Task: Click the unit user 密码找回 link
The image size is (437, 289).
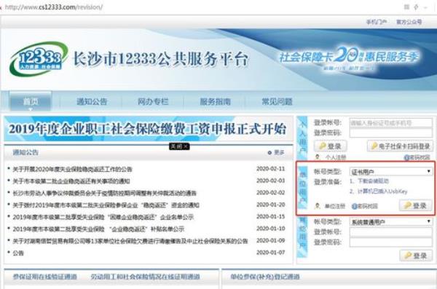Action: click(x=367, y=206)
